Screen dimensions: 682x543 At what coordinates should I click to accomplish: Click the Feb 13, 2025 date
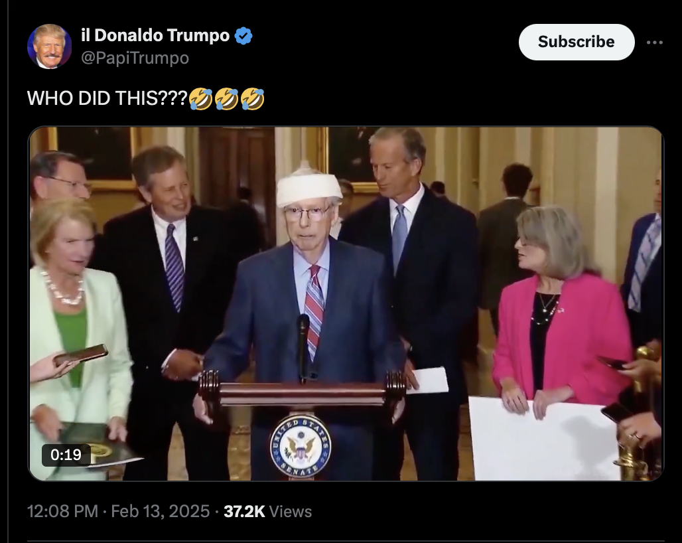click(161, 511)
